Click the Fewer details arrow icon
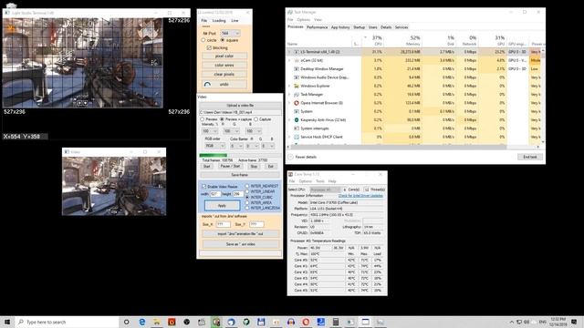584x328 pixels. [x=291, y=157]
